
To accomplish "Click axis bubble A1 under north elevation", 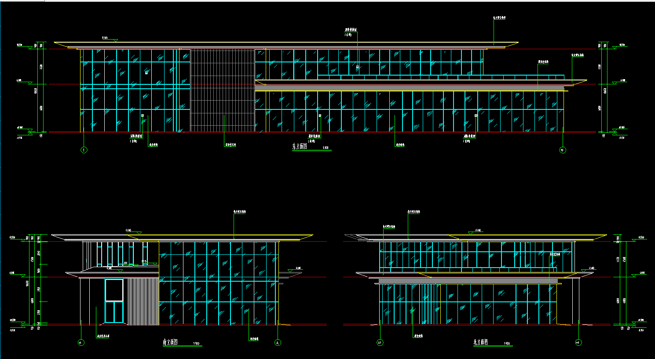I will (x=380, y=342).
